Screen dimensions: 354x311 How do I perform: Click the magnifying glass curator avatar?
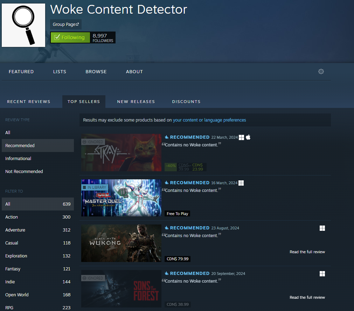click(x=23, y=25)
